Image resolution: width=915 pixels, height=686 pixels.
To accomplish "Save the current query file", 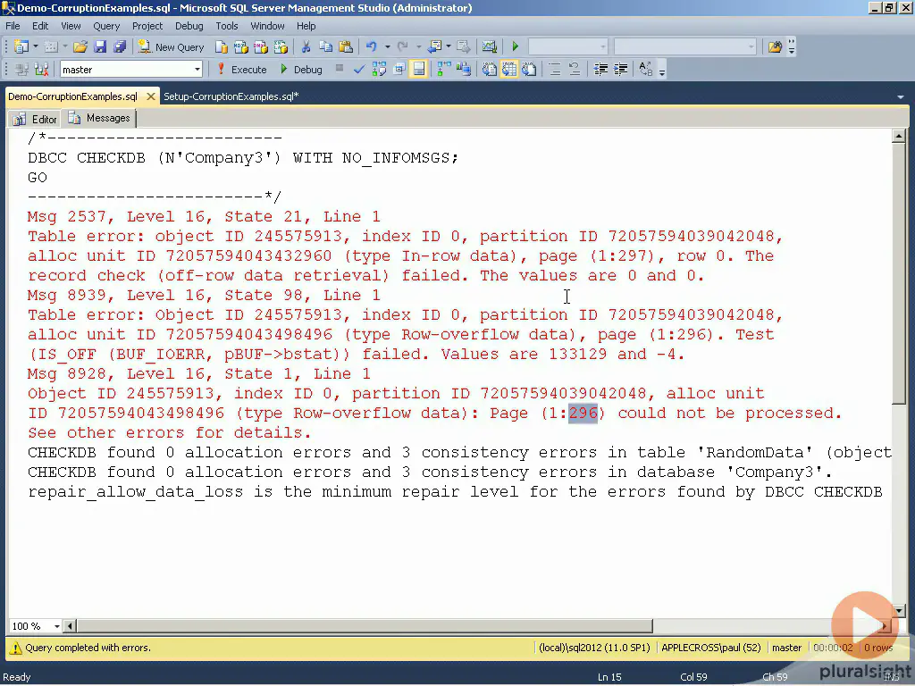I will point(100,46).
